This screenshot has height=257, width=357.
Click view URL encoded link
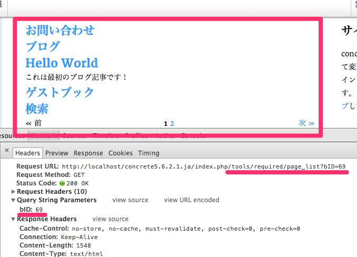192,200
